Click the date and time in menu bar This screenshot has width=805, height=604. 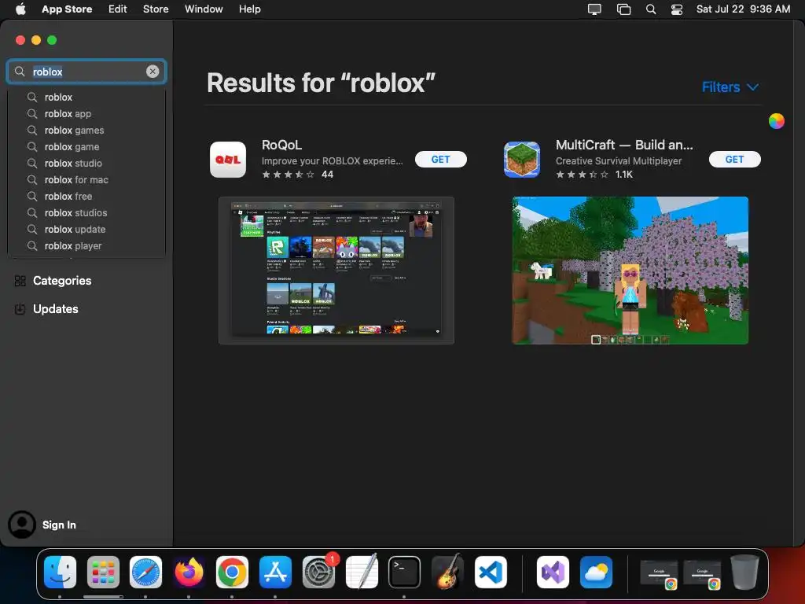[743, 9]
